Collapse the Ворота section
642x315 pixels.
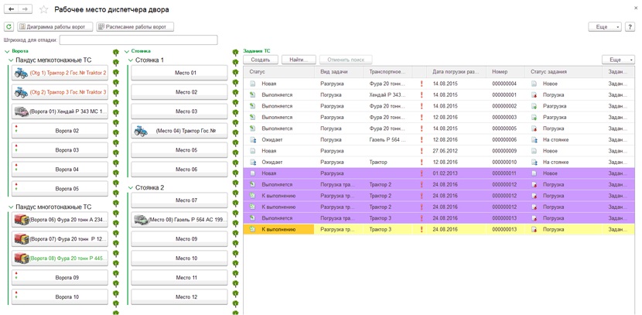coord(6,51)
